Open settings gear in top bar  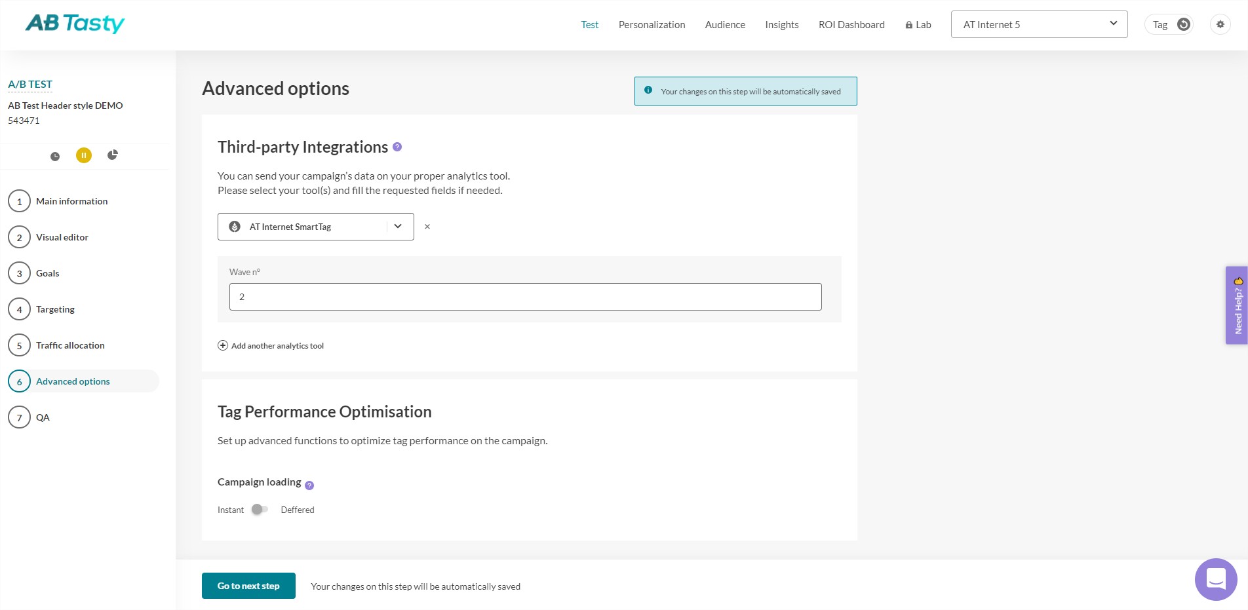(1220, 24)
